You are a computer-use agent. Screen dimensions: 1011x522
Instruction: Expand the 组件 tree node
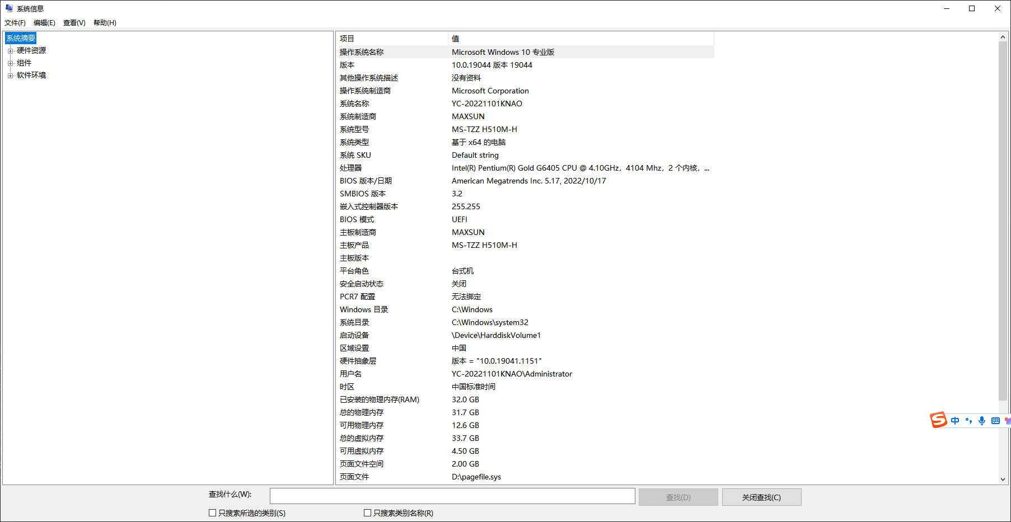pos(10,63)
